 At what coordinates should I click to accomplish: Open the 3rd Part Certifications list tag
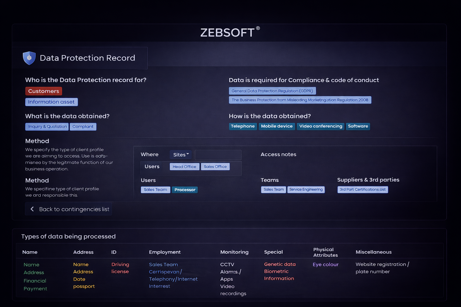pos(363,189)
